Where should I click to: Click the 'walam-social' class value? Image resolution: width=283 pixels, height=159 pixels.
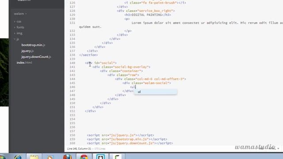click(x=156, y=83)
